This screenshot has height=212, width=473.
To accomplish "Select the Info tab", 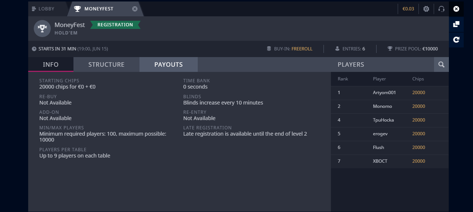I will point(50,64).
